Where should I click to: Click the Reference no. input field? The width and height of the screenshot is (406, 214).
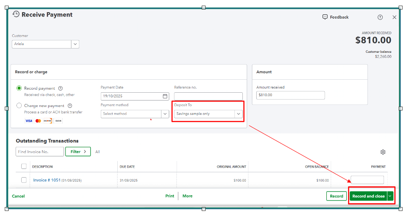[x=208, y=96]
